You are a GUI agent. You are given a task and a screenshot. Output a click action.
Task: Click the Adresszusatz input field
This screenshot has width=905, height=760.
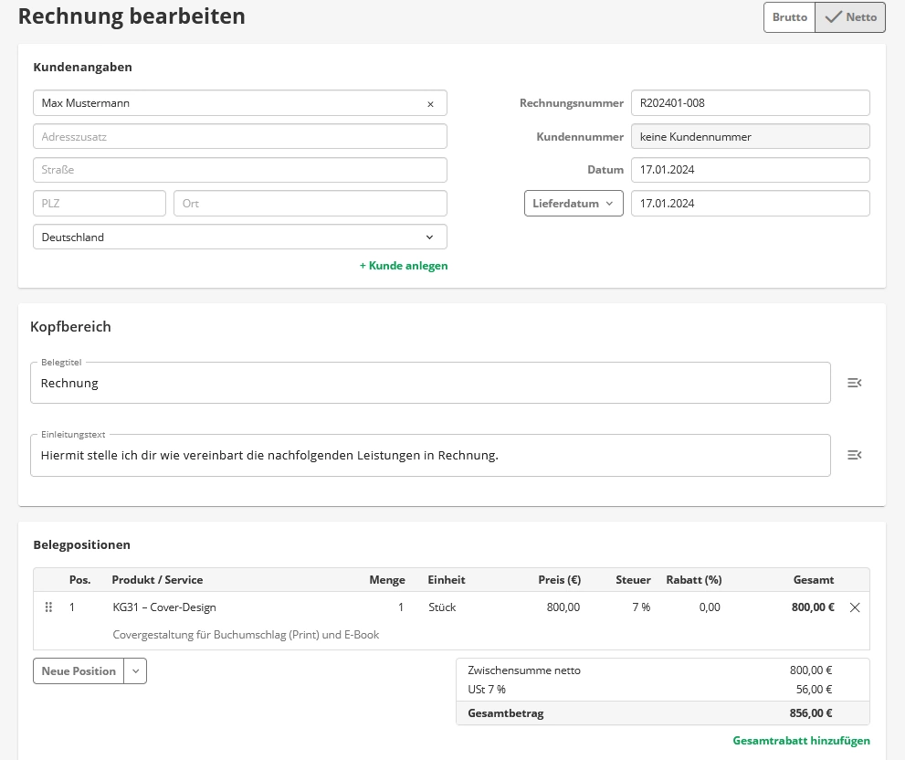pyautogui.click(x=239, y=137)
